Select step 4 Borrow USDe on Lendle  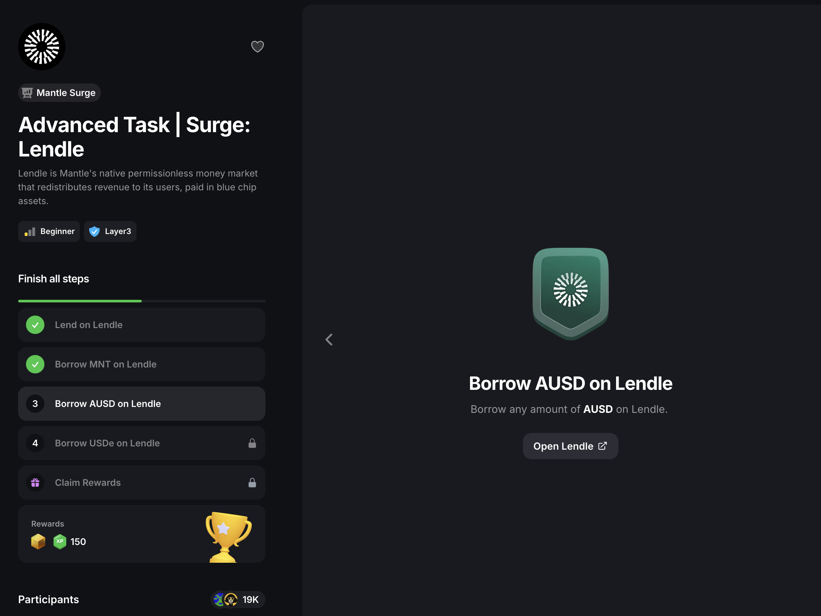141,443
